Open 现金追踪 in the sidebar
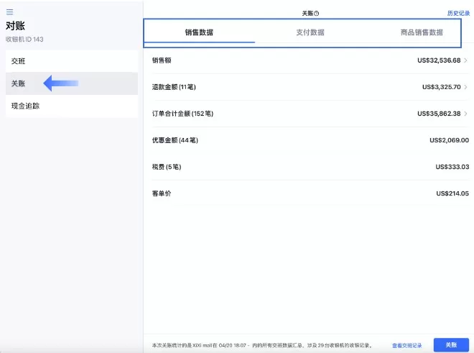Image resolution: width=474 pixels, height=353 pixels. (x=72, y=106)
